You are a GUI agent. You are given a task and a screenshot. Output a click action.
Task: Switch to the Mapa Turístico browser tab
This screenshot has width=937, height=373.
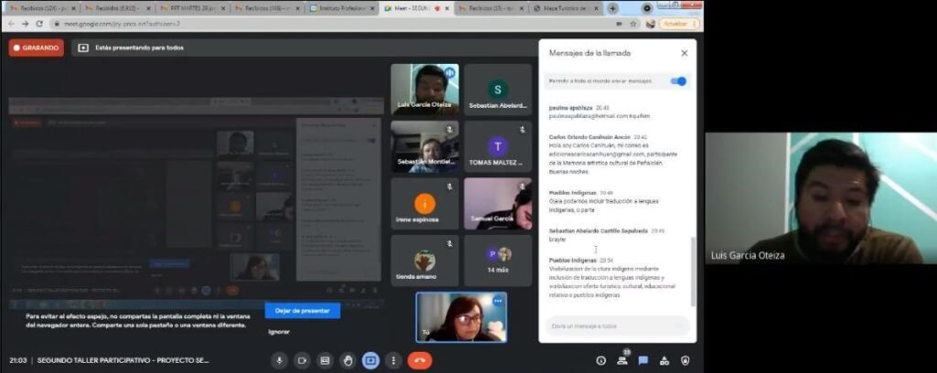tap(565, 8)
